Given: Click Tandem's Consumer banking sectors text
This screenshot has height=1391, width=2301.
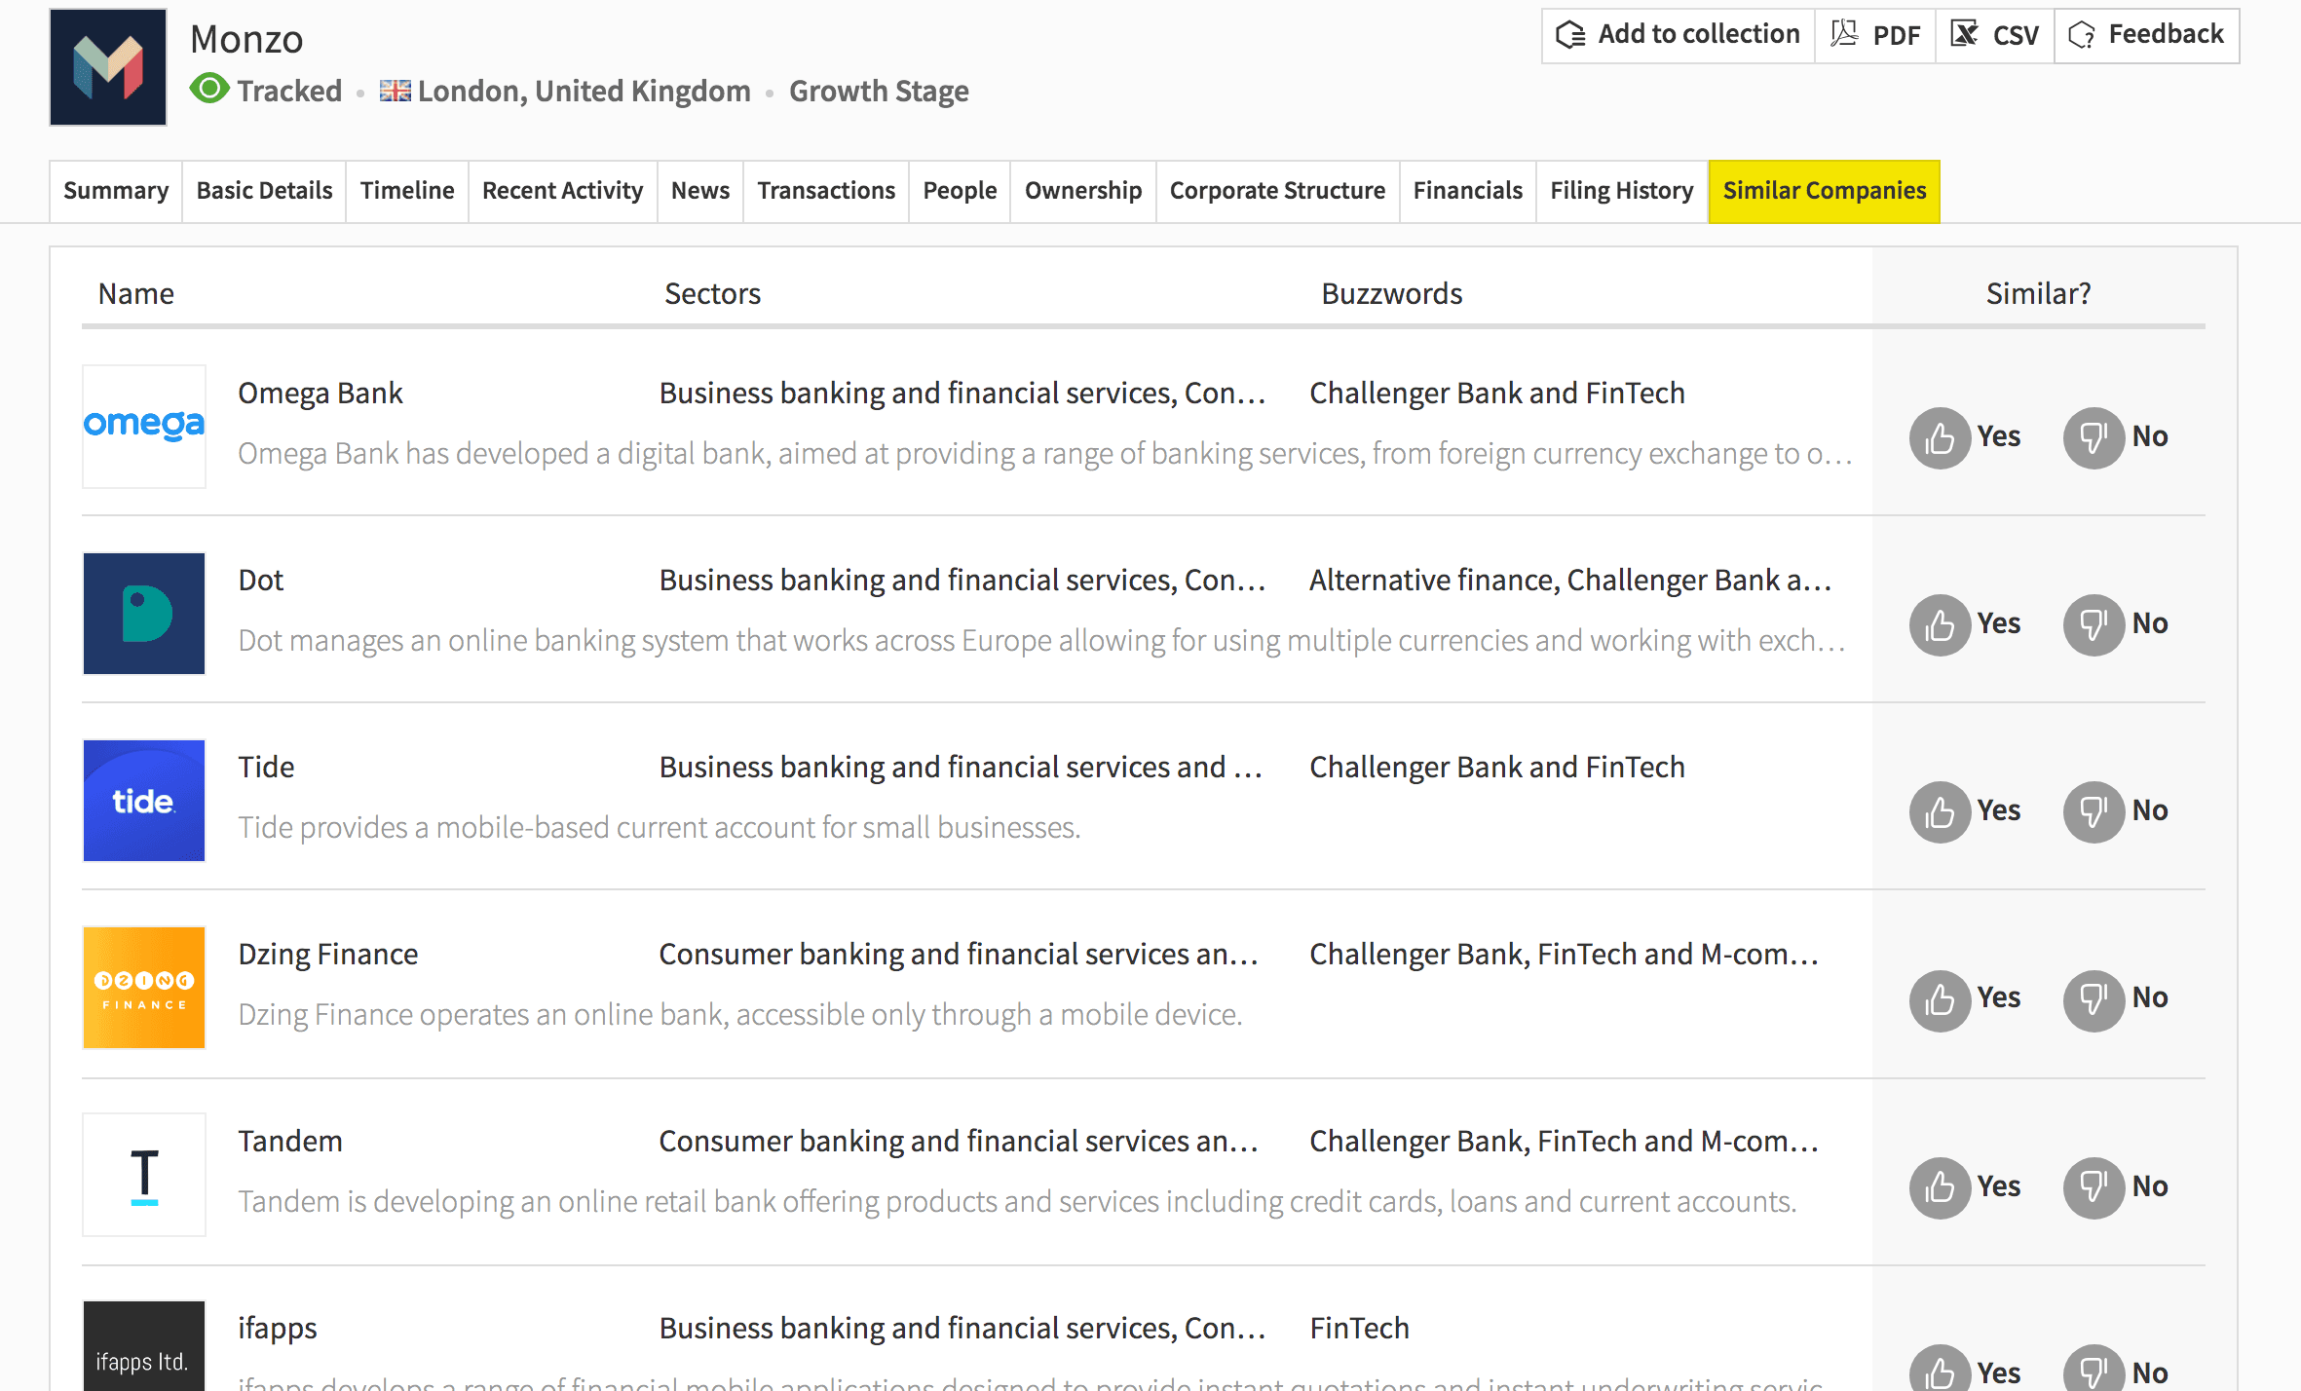Looking at the screenshot, I should [959, 1141].
